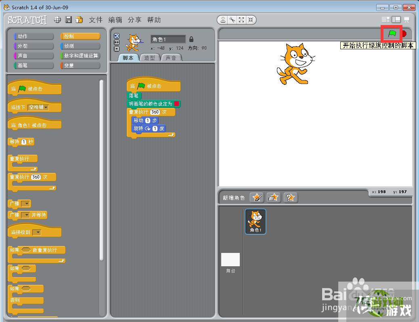The image size is (419, 322).
Task: Open the 文件 menu
Action: 96,20
